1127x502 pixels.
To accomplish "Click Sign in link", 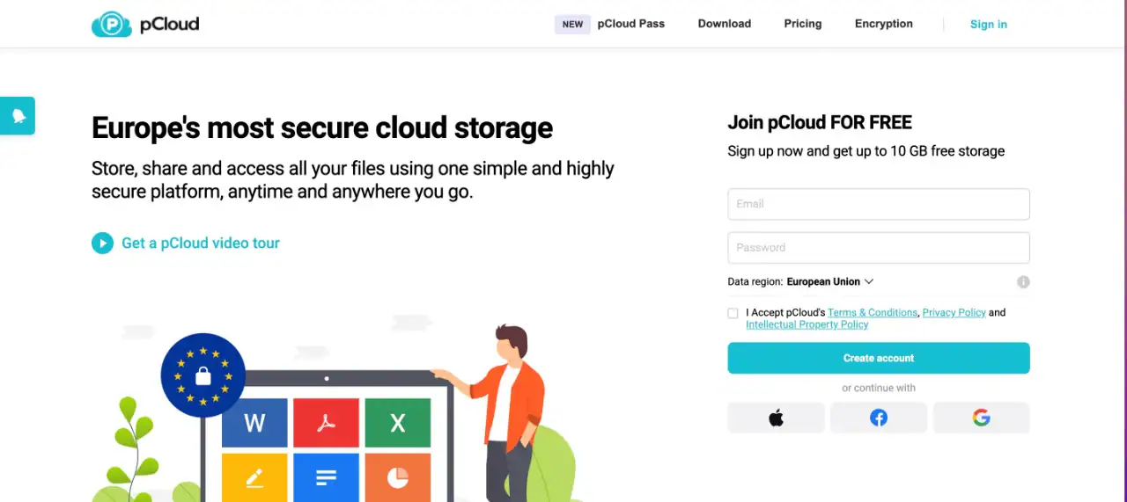I will 989,25.
